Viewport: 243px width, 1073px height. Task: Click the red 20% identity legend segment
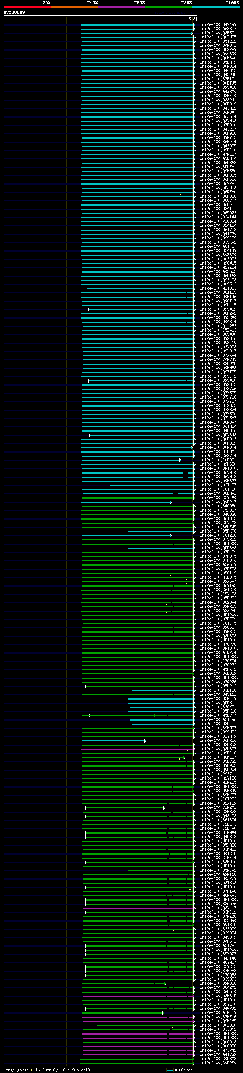click(27, 7)
